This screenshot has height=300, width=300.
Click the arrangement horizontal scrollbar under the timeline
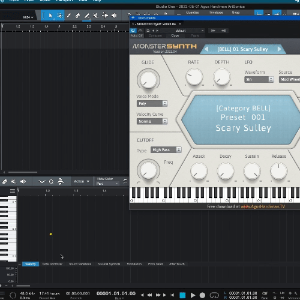[x=23, y=172]
